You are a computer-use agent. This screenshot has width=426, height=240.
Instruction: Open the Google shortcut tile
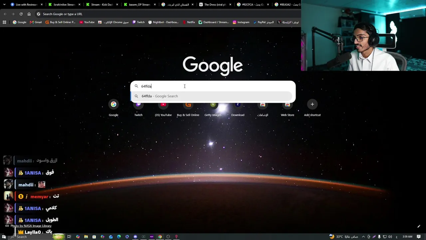click(x=113, y=109)
